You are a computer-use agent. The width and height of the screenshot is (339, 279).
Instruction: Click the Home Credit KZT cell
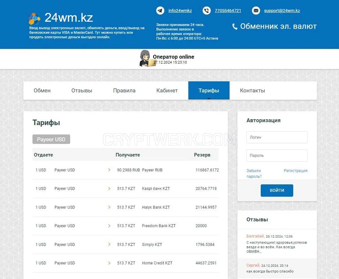pos(157,263)
